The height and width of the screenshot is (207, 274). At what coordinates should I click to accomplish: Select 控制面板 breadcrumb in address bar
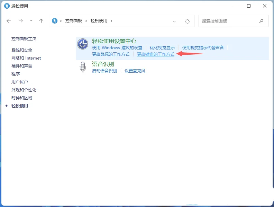coord(74,21)
